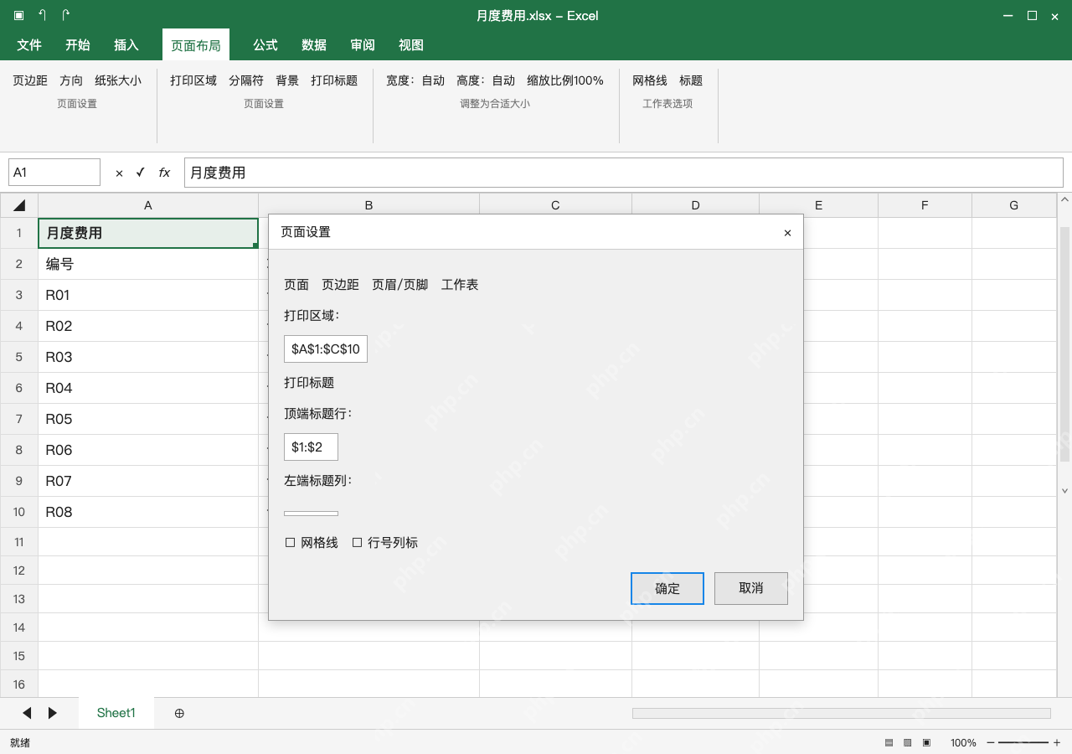Switch to normal view icon in status bar
Image resolution: width=1072 pixels, height=754 pixels.
click(x=889, y=742)
